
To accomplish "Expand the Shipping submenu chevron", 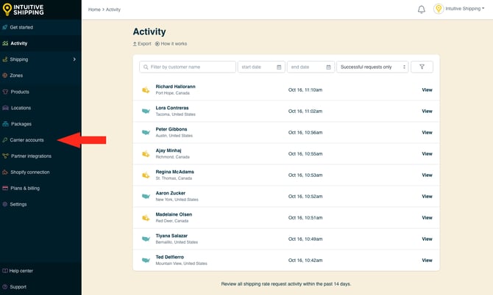I will tap(74, 59).
